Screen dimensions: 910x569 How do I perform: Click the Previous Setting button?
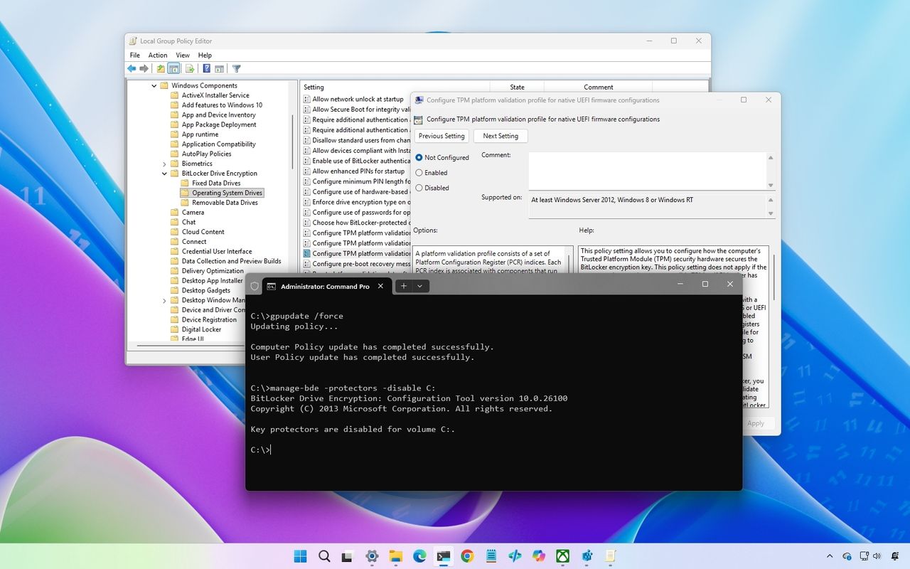pyautogui.click(x=441, y=135)
